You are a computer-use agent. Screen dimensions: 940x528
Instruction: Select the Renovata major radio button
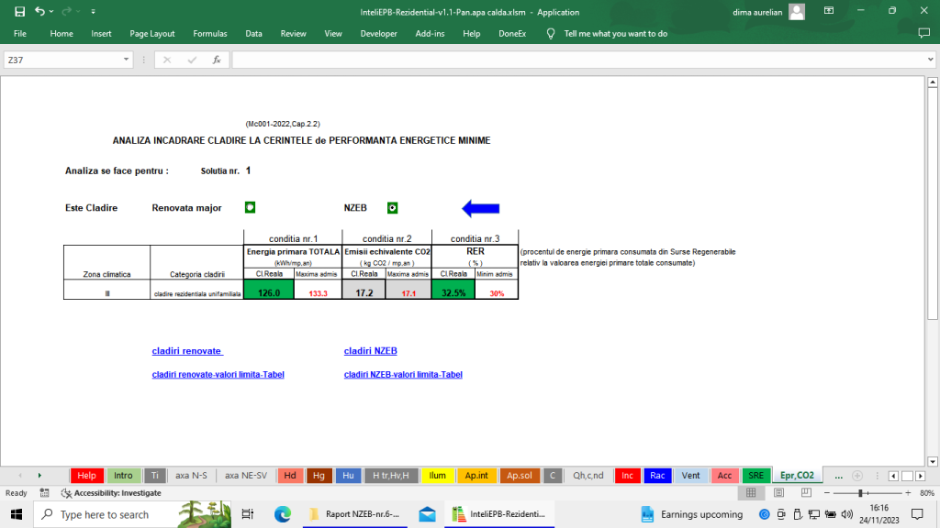(250, 207)
